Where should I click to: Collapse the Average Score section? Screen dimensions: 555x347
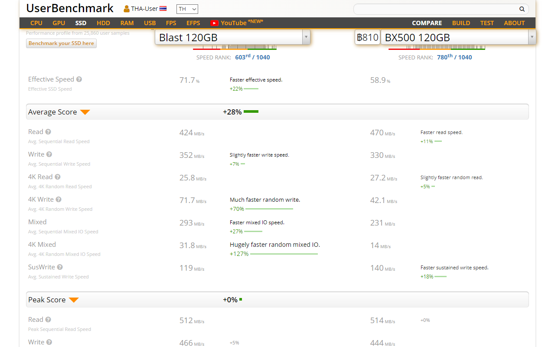click(x=85, y=112)
